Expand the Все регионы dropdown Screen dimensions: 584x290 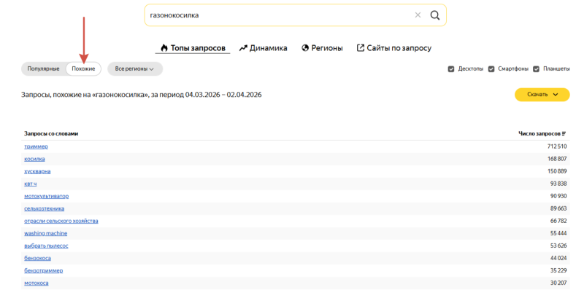pos(135,68)
